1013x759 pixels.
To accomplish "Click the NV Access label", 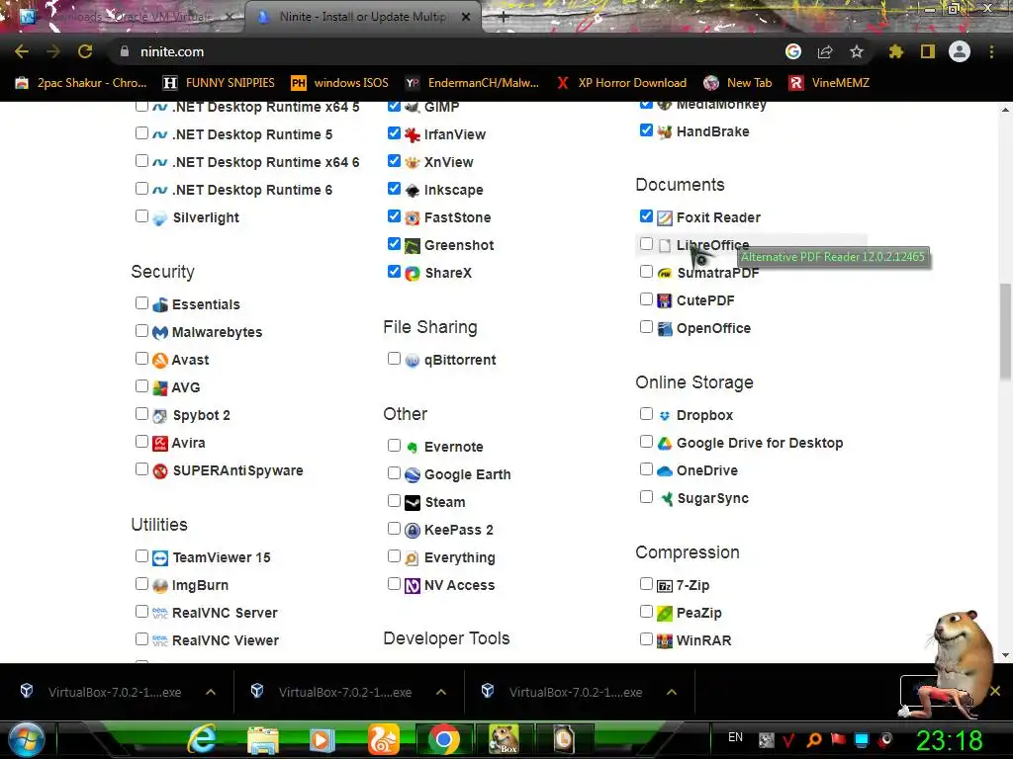I will [459, 585].
